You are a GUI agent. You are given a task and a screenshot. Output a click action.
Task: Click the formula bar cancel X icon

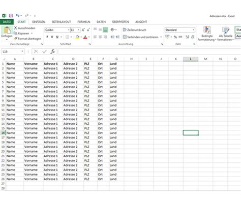[x=36, y=51]
